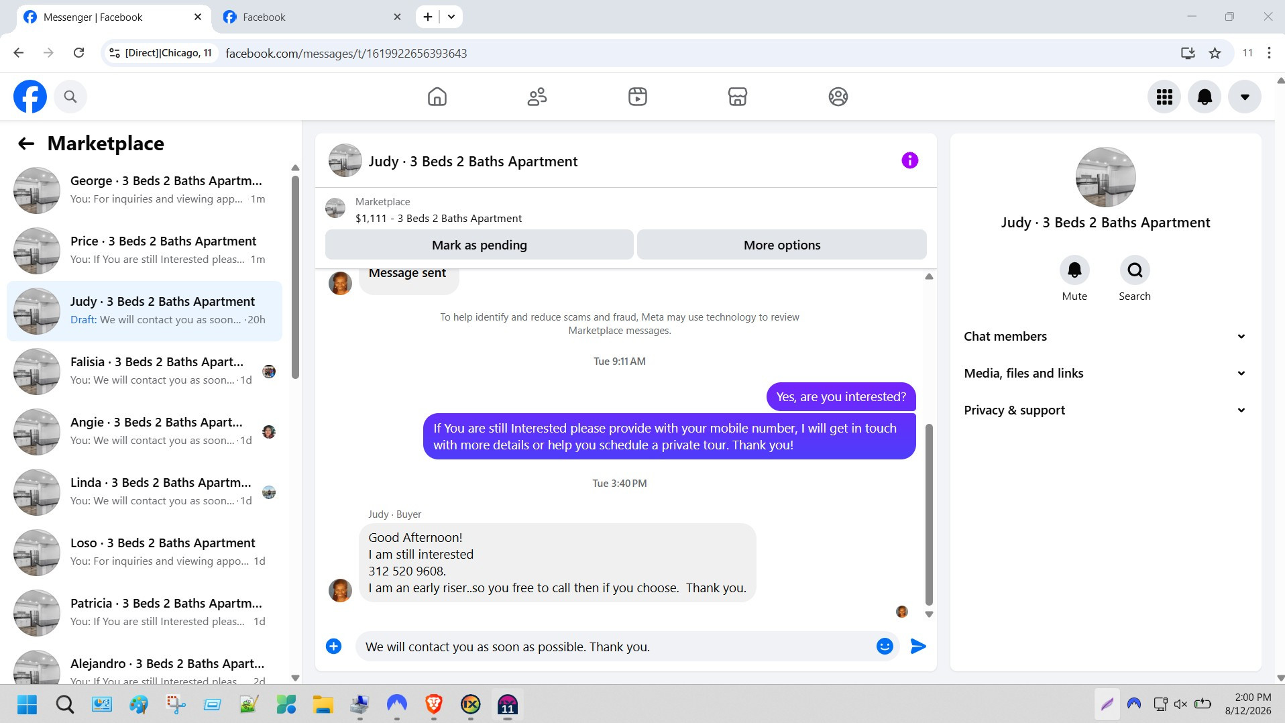Click the address bar URL

[x=346, y=54]
